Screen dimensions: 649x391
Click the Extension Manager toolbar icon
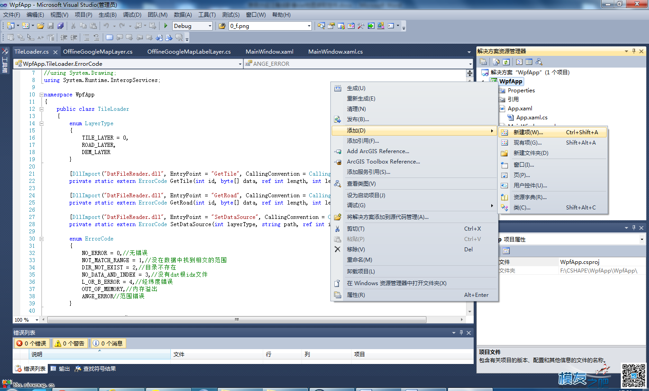[x=381, y=26]
